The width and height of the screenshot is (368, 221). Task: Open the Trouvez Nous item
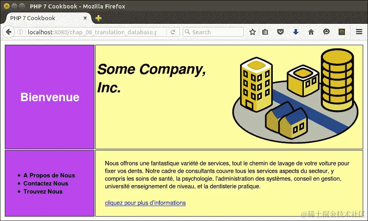43,192
